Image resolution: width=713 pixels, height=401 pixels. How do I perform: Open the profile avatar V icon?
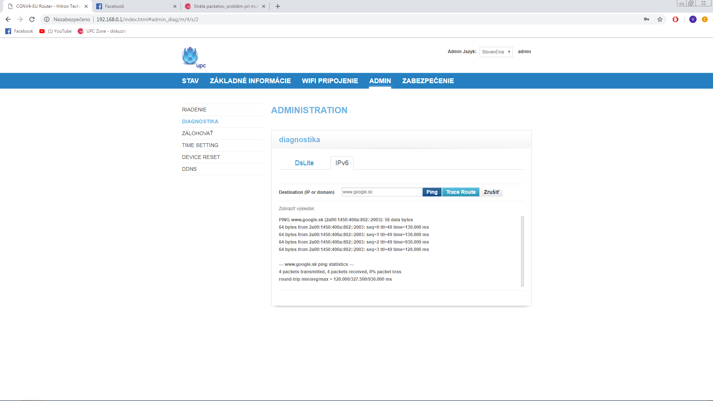pos(693,19)
